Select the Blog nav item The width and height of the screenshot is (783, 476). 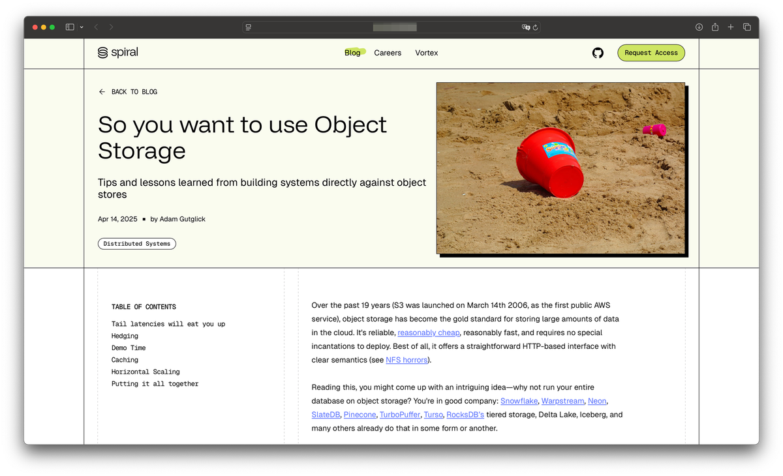352,53
